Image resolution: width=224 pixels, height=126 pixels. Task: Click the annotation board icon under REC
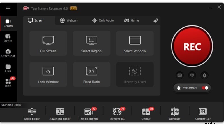pyautogui.click(x=192, y=75)
